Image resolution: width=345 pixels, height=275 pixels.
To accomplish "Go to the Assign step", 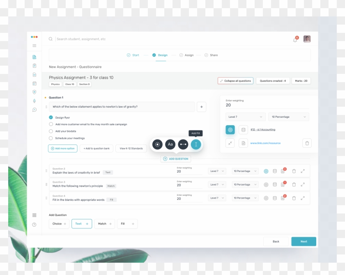I will point(186,55).
